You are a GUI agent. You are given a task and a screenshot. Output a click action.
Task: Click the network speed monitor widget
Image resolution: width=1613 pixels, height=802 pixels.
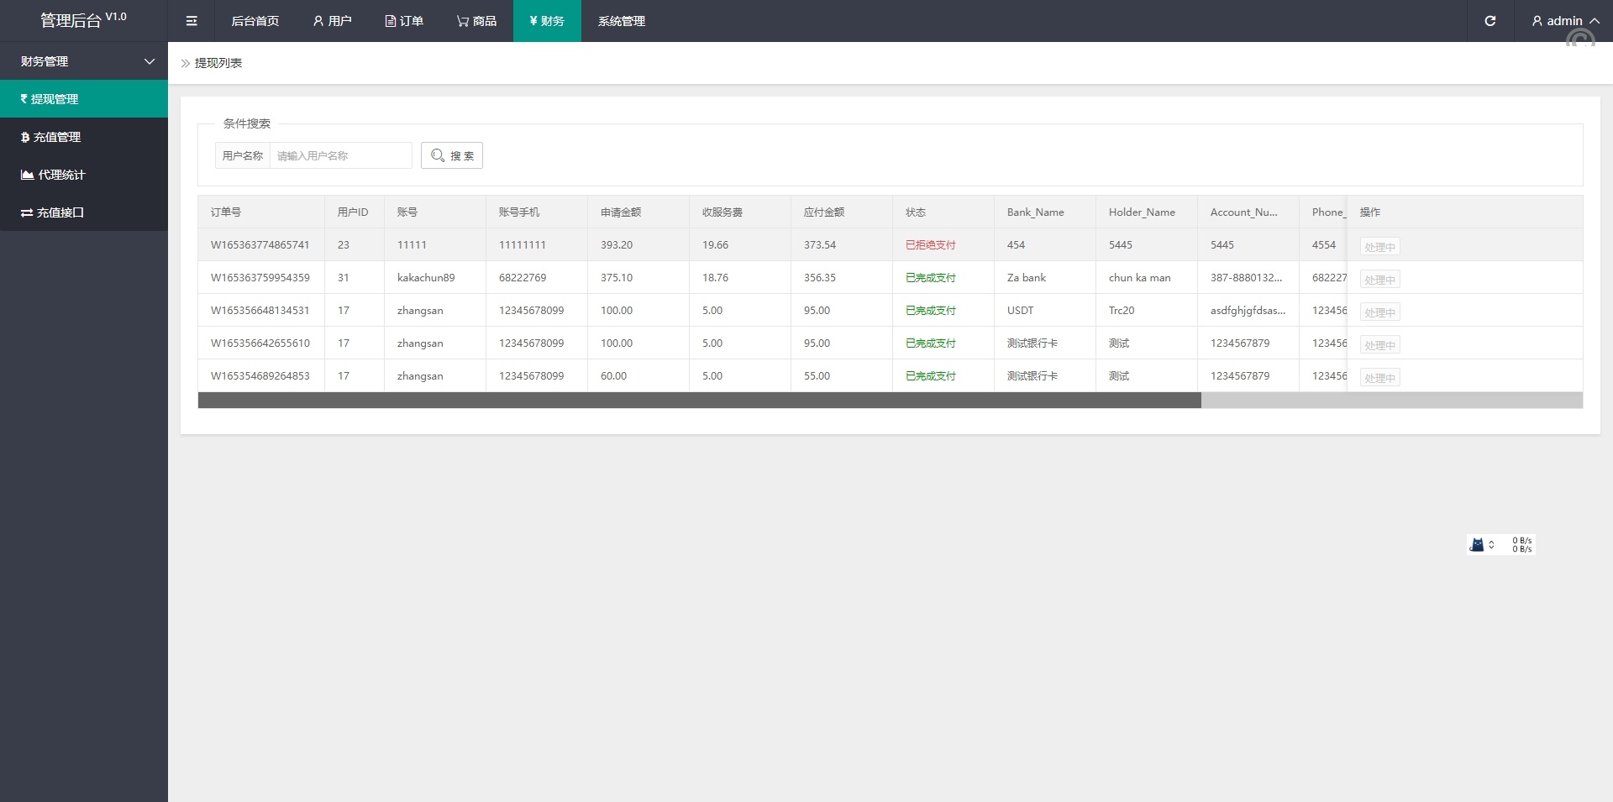(1500, 545)
